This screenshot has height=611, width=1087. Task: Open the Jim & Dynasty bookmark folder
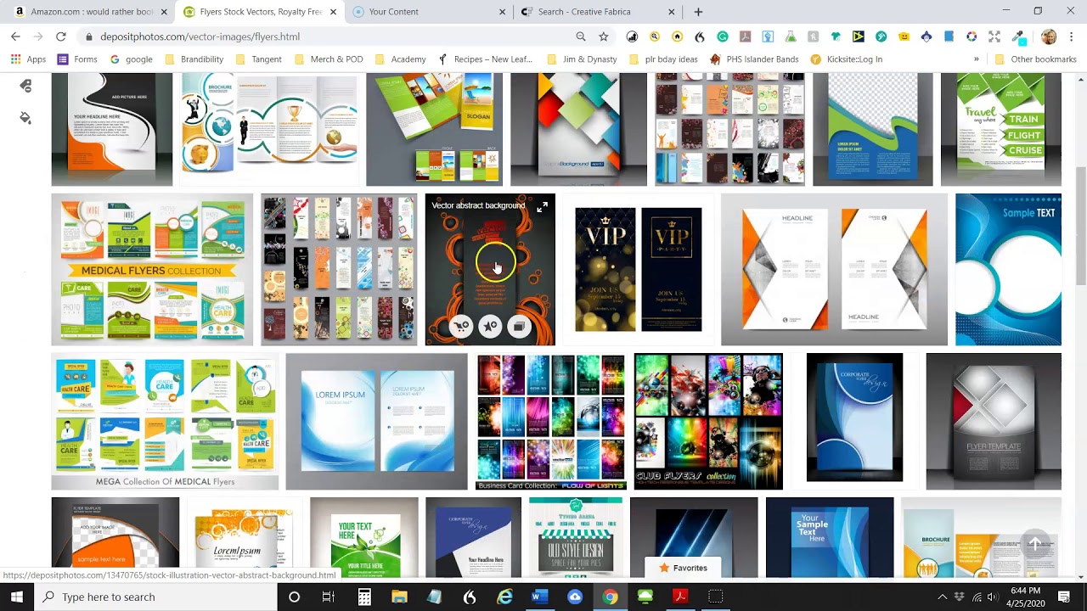click(582, 59)
